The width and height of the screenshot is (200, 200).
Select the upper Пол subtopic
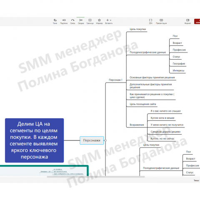175,36
